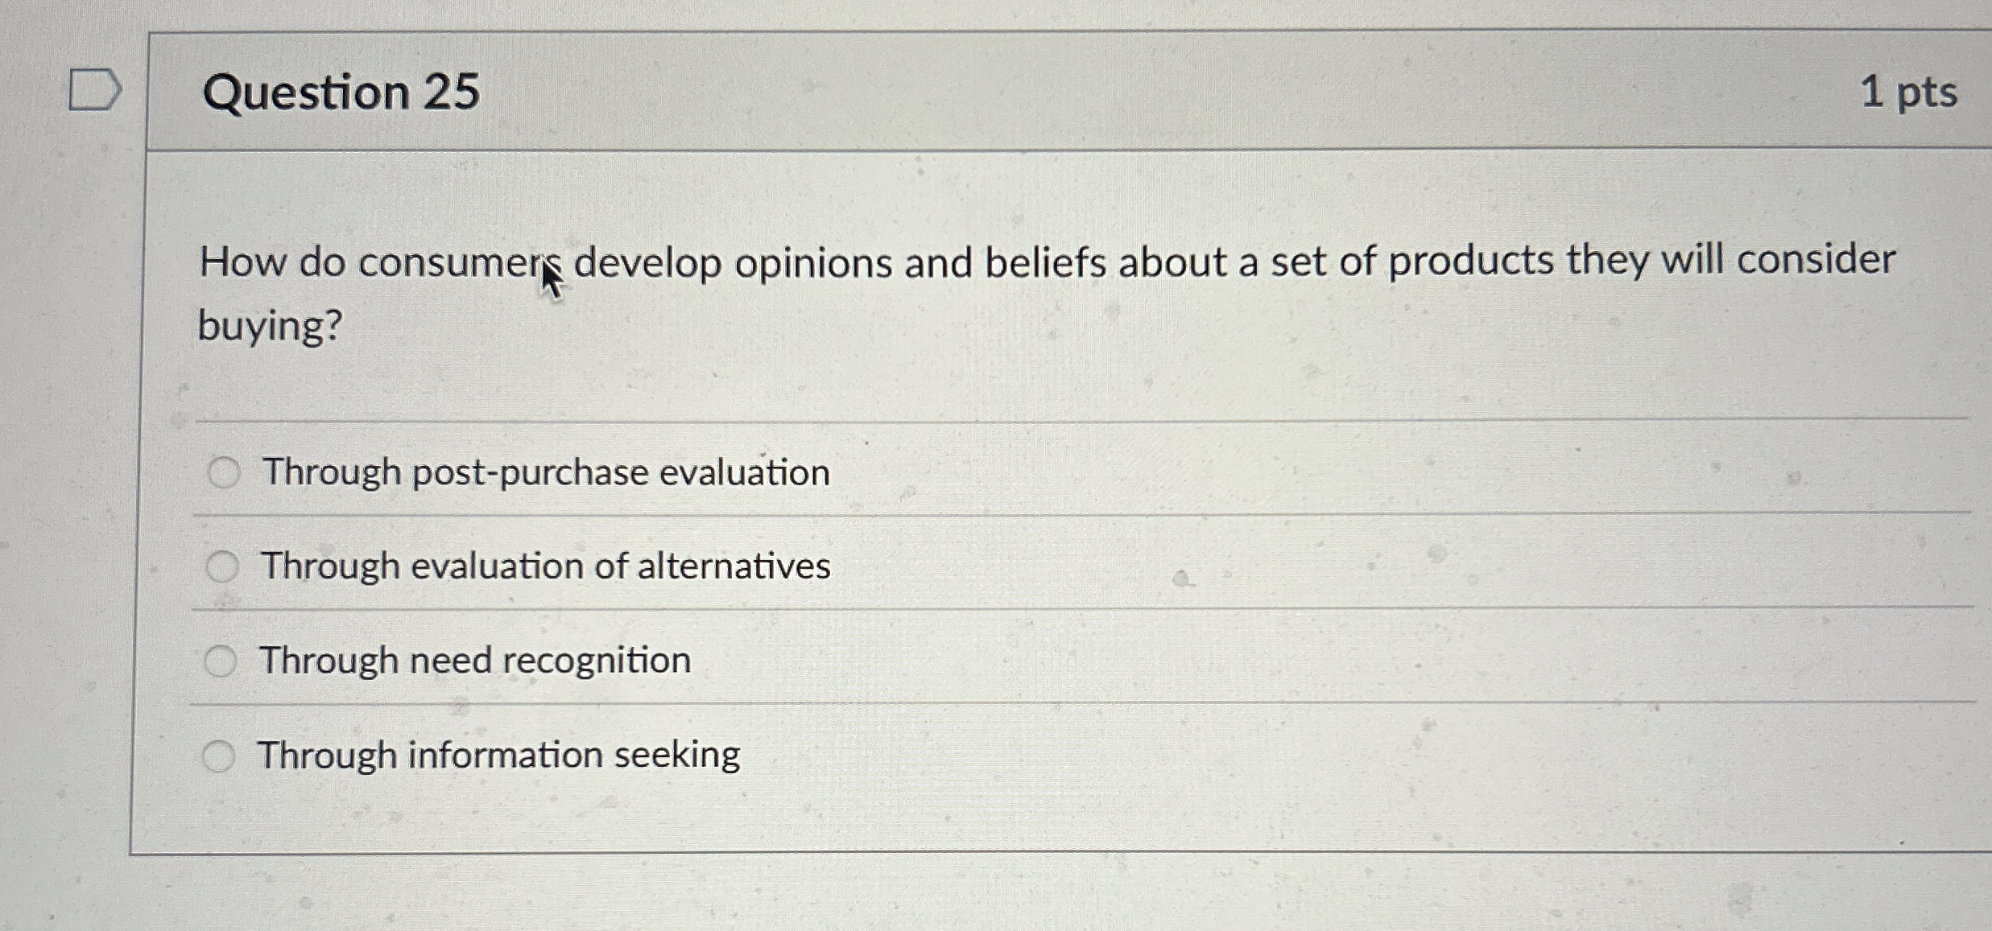Select radio button for evaluation of alternatives

tap(222, 566)
